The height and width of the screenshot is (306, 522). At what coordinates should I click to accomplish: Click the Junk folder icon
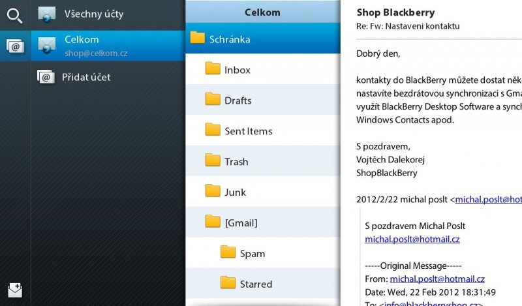[213, 191]
